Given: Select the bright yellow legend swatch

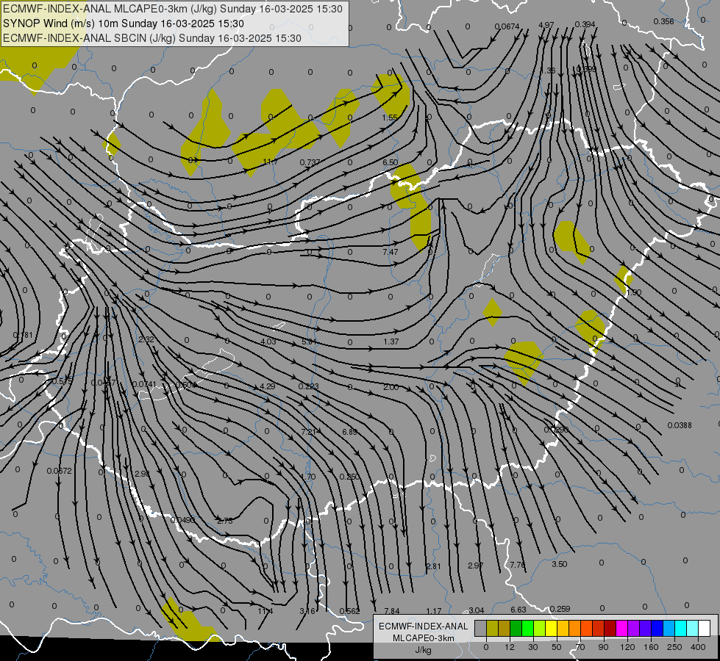Looking at the screenshot, I should (552, 628).
